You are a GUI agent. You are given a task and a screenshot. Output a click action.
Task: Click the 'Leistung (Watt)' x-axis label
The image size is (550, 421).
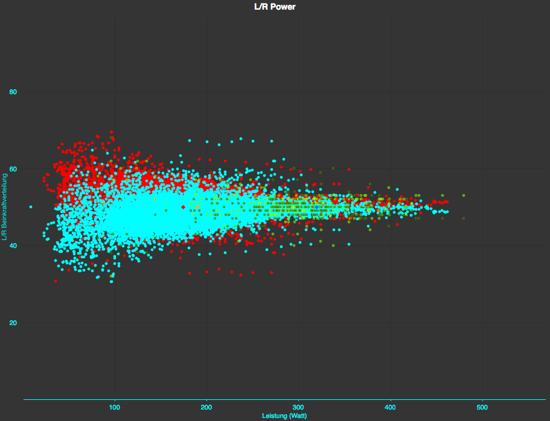coord(284,416)
